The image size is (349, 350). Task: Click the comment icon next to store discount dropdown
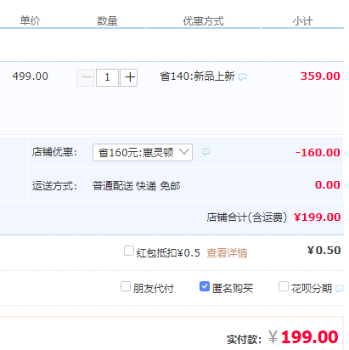point(206,152)
